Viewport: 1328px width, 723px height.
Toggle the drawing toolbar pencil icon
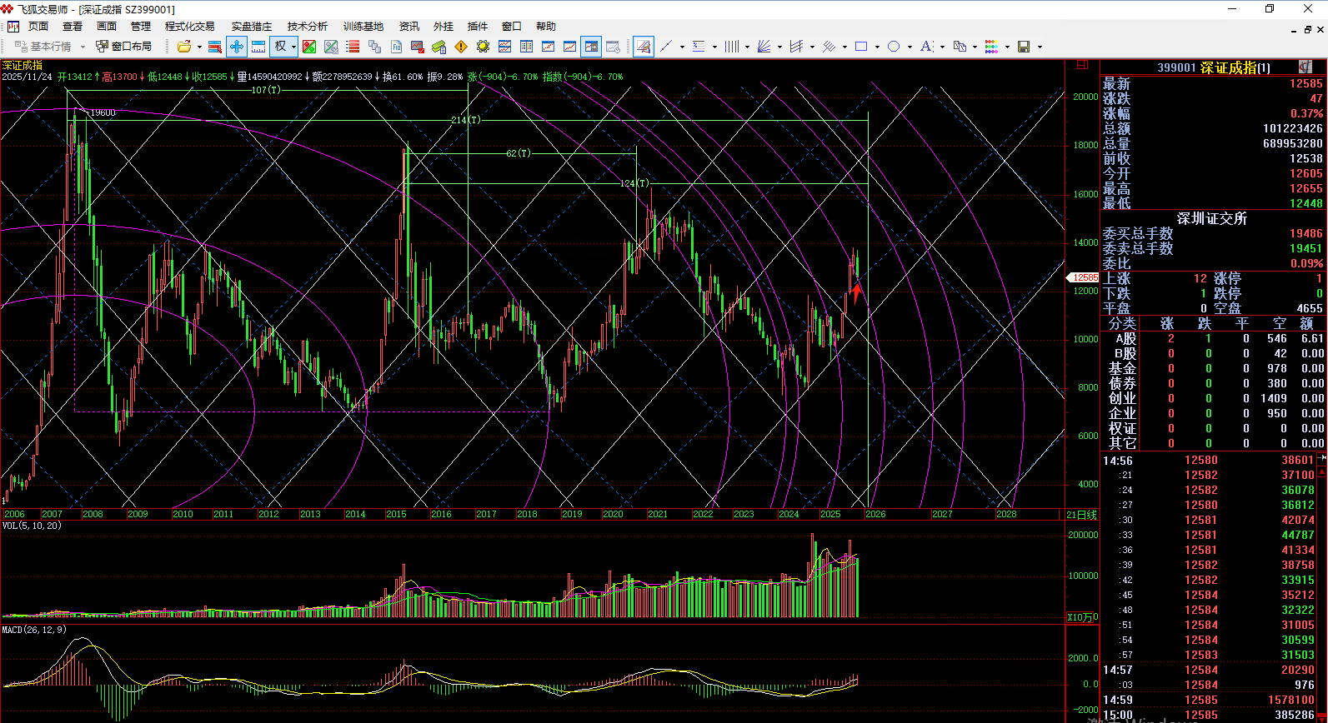[x=643, y=47]
